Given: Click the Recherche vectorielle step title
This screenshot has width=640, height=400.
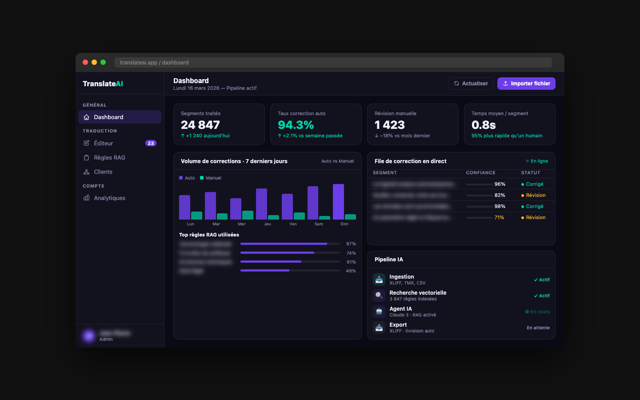Looking at the screenshot, I should tap(418, 293).
